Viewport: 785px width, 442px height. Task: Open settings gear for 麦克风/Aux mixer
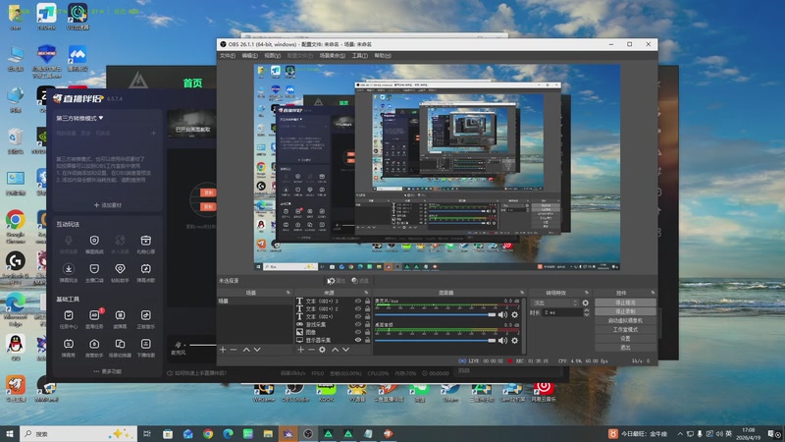coord(514,314)
